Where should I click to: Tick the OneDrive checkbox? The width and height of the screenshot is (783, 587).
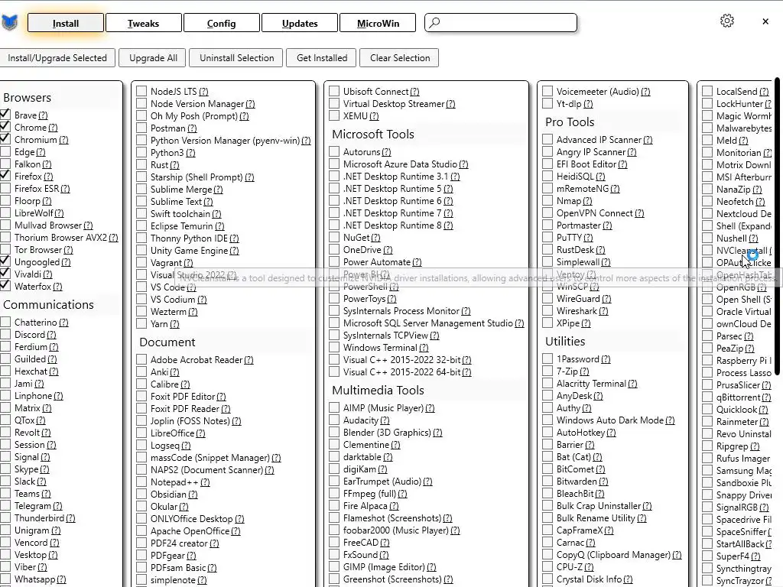(334, 250)
